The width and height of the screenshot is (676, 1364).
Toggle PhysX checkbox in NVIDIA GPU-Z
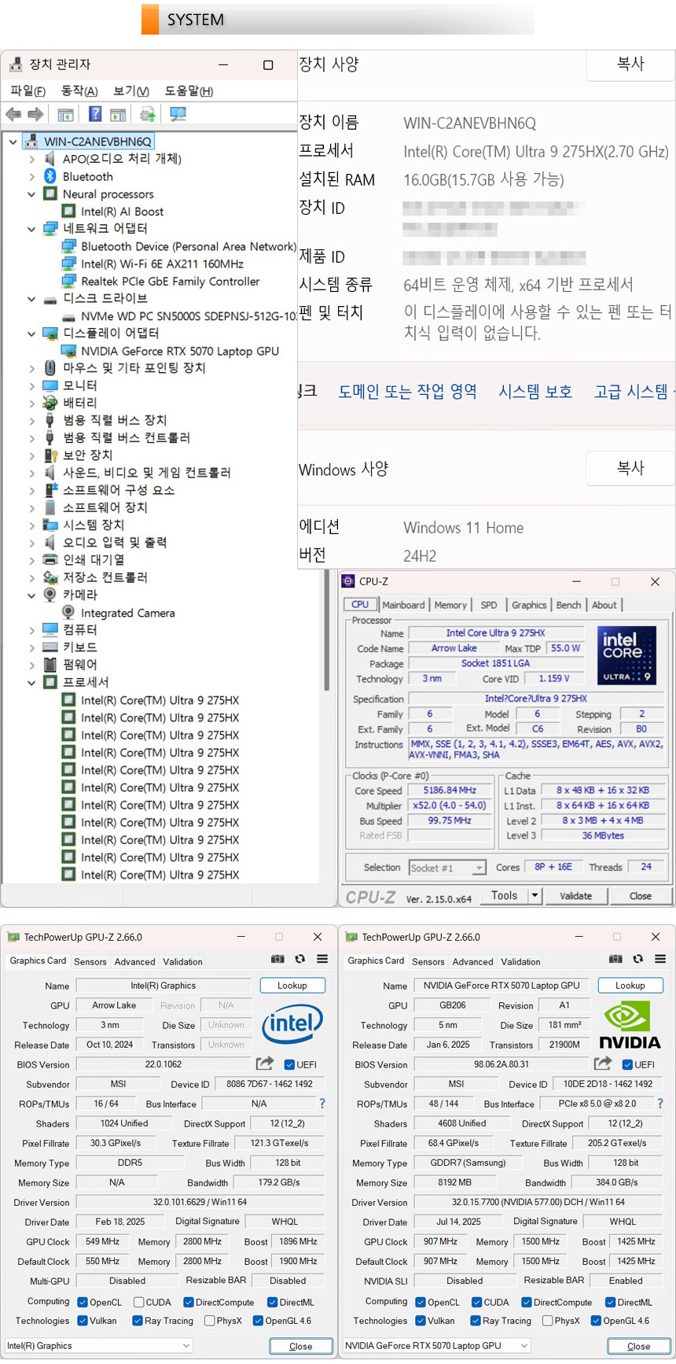click(x=548, y=1321)
